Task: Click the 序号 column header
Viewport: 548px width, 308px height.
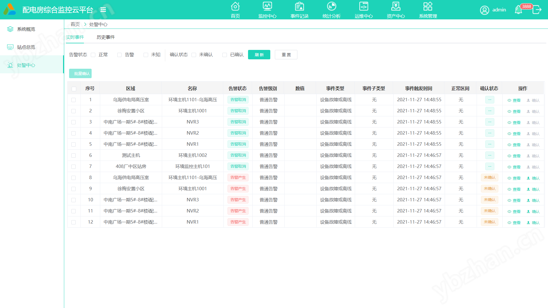Action: (x=90, y=88)
